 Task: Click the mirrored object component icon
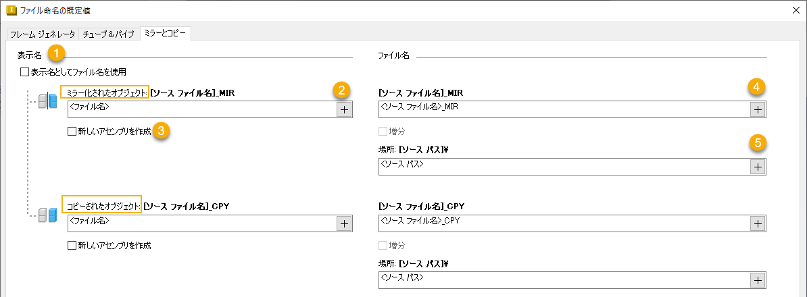tap(47, 101)
